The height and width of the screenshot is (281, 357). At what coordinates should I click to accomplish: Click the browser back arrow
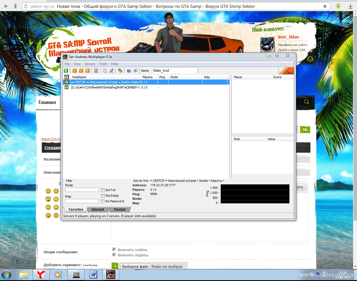6,6
